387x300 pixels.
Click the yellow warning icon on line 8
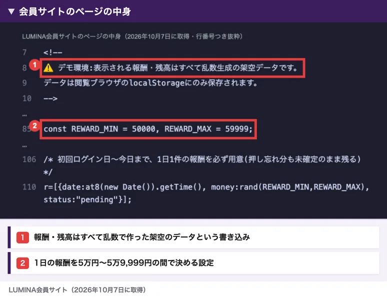48,67
